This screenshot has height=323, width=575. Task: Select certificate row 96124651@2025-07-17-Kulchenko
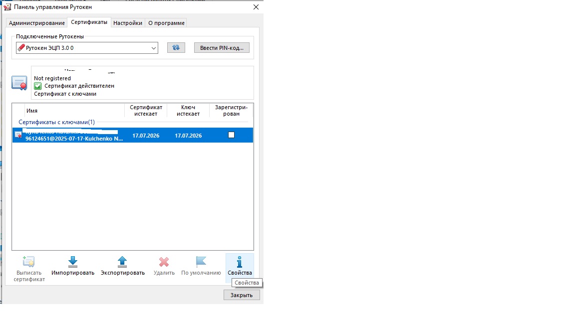[x=133, y=135]
